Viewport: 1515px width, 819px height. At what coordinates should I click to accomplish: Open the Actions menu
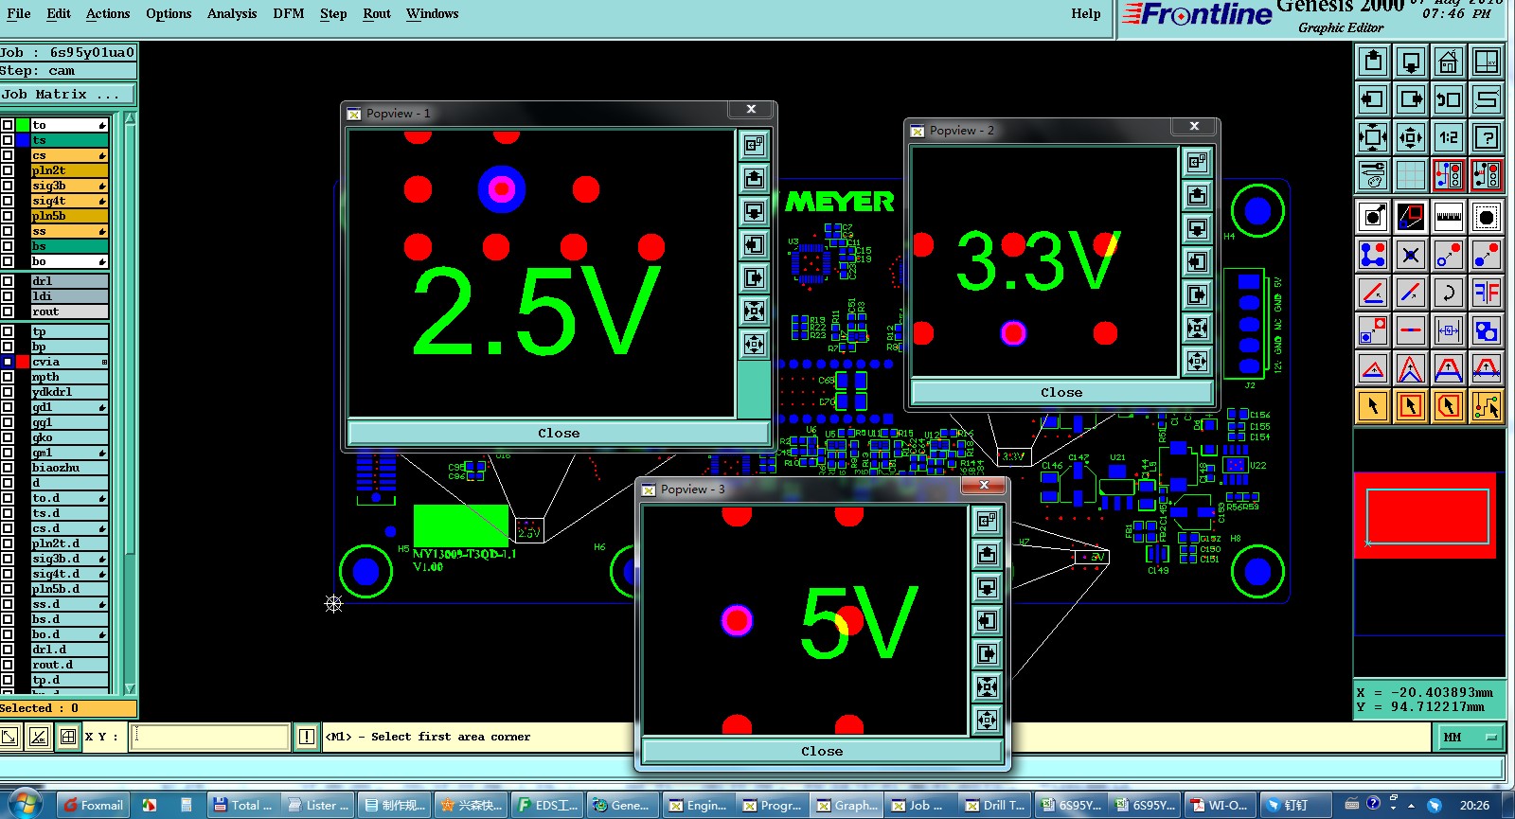(108, 13)
